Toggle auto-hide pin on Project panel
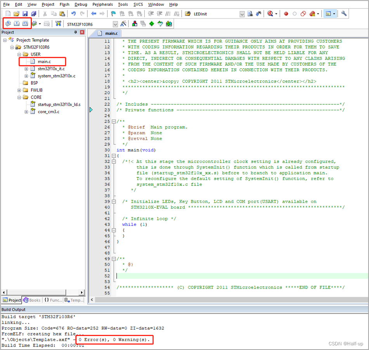The image size is (369, 350). [76, 32]
